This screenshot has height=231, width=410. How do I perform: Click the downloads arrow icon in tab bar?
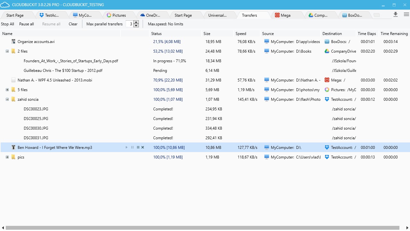point(396,14)
